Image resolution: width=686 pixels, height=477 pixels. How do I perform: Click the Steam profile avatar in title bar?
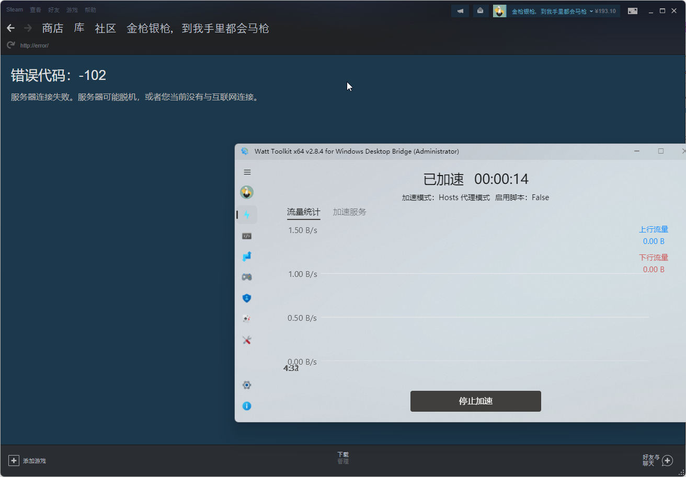pyautogui.click(x=500, y=11)
